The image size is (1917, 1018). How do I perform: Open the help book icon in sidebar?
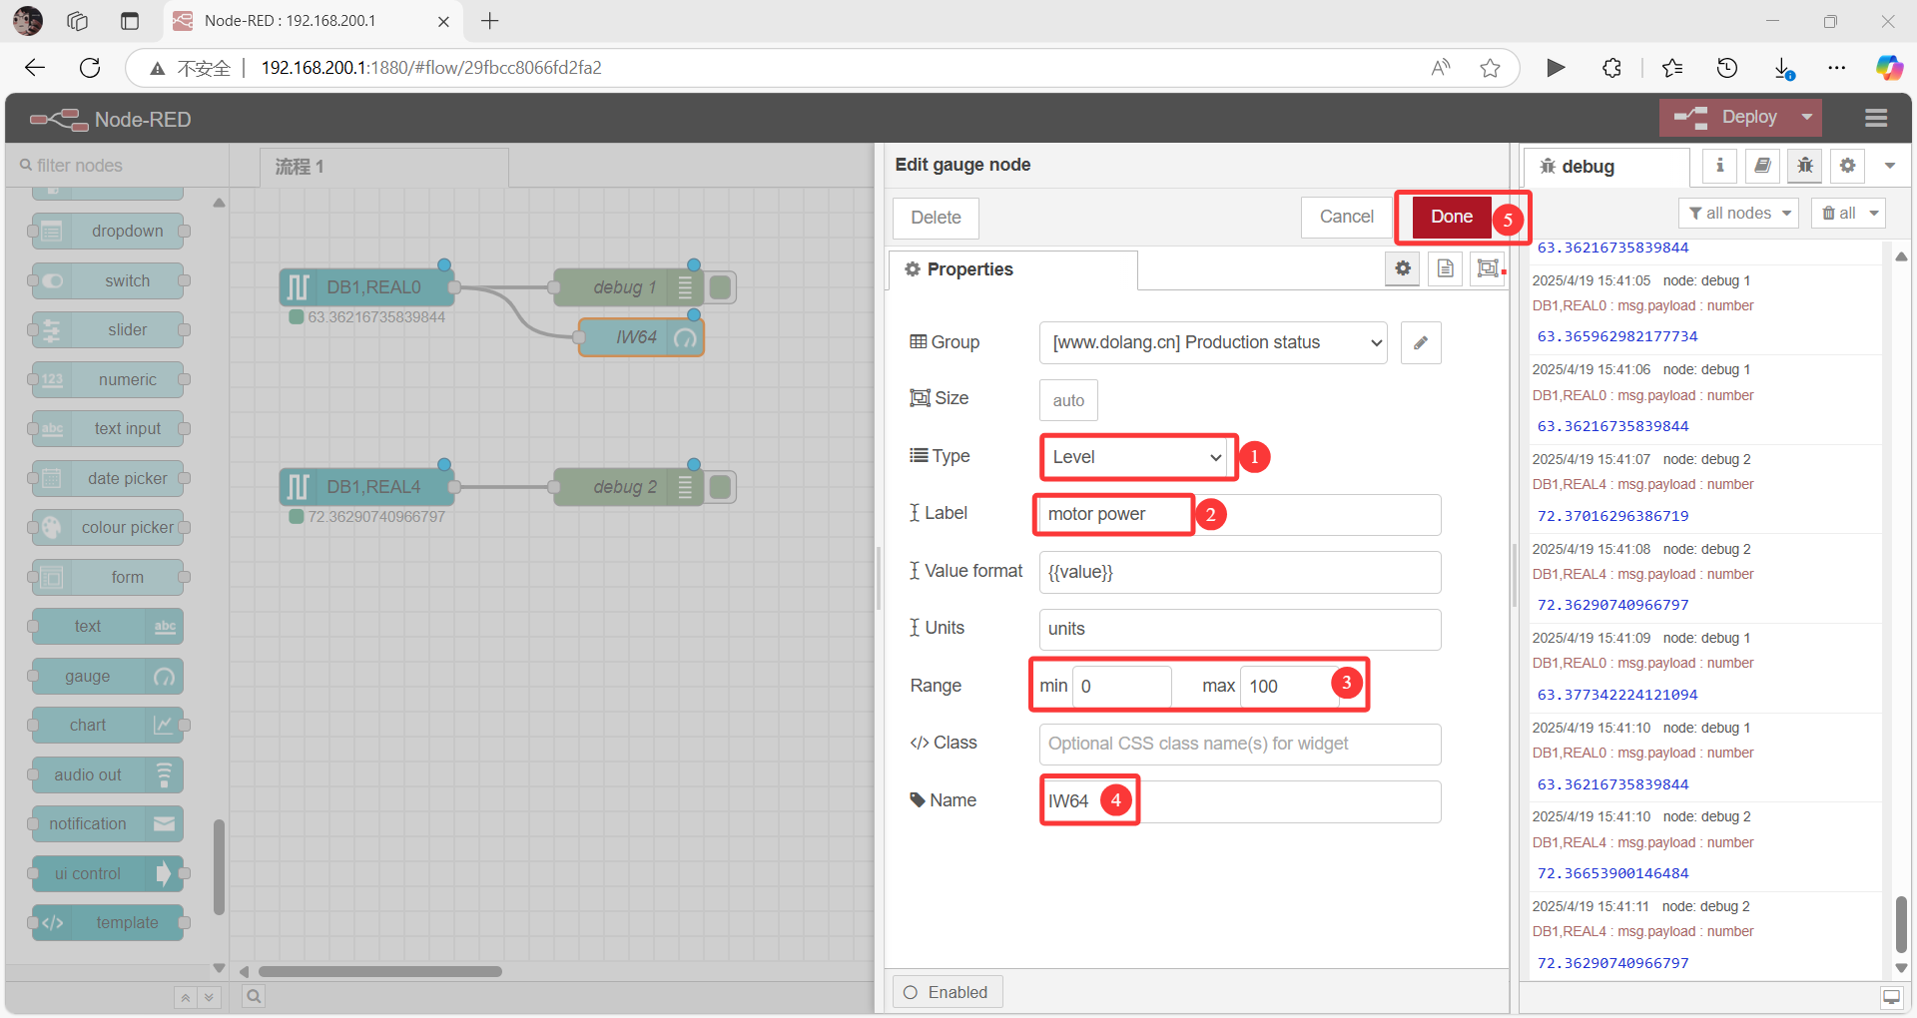1761,166
